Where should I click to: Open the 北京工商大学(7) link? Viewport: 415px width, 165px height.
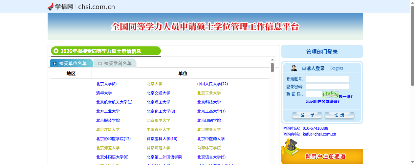(x=211, y=111)
